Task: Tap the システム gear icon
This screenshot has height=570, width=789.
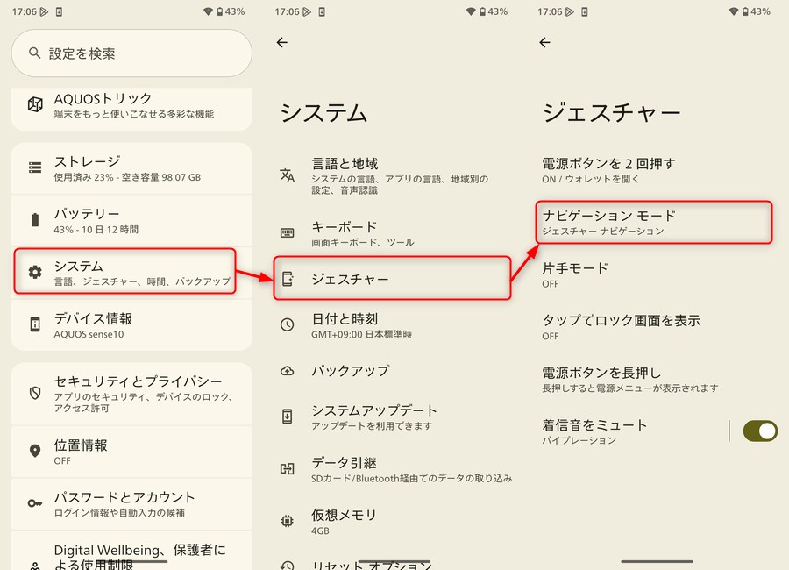Action: [35, 272]
